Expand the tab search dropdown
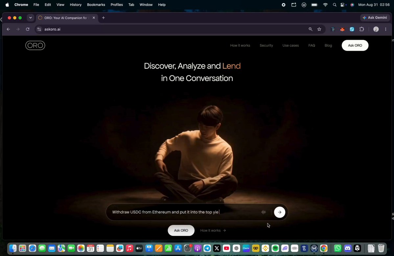The width and height of the screenshot is (394, 256). point(31,18)
